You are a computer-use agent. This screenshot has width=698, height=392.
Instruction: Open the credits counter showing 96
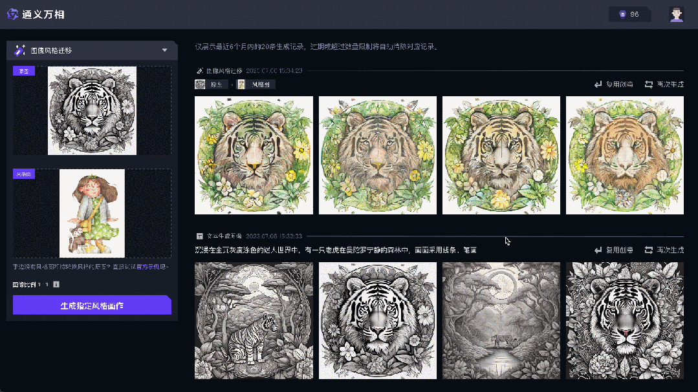click(x=629, y=14)
